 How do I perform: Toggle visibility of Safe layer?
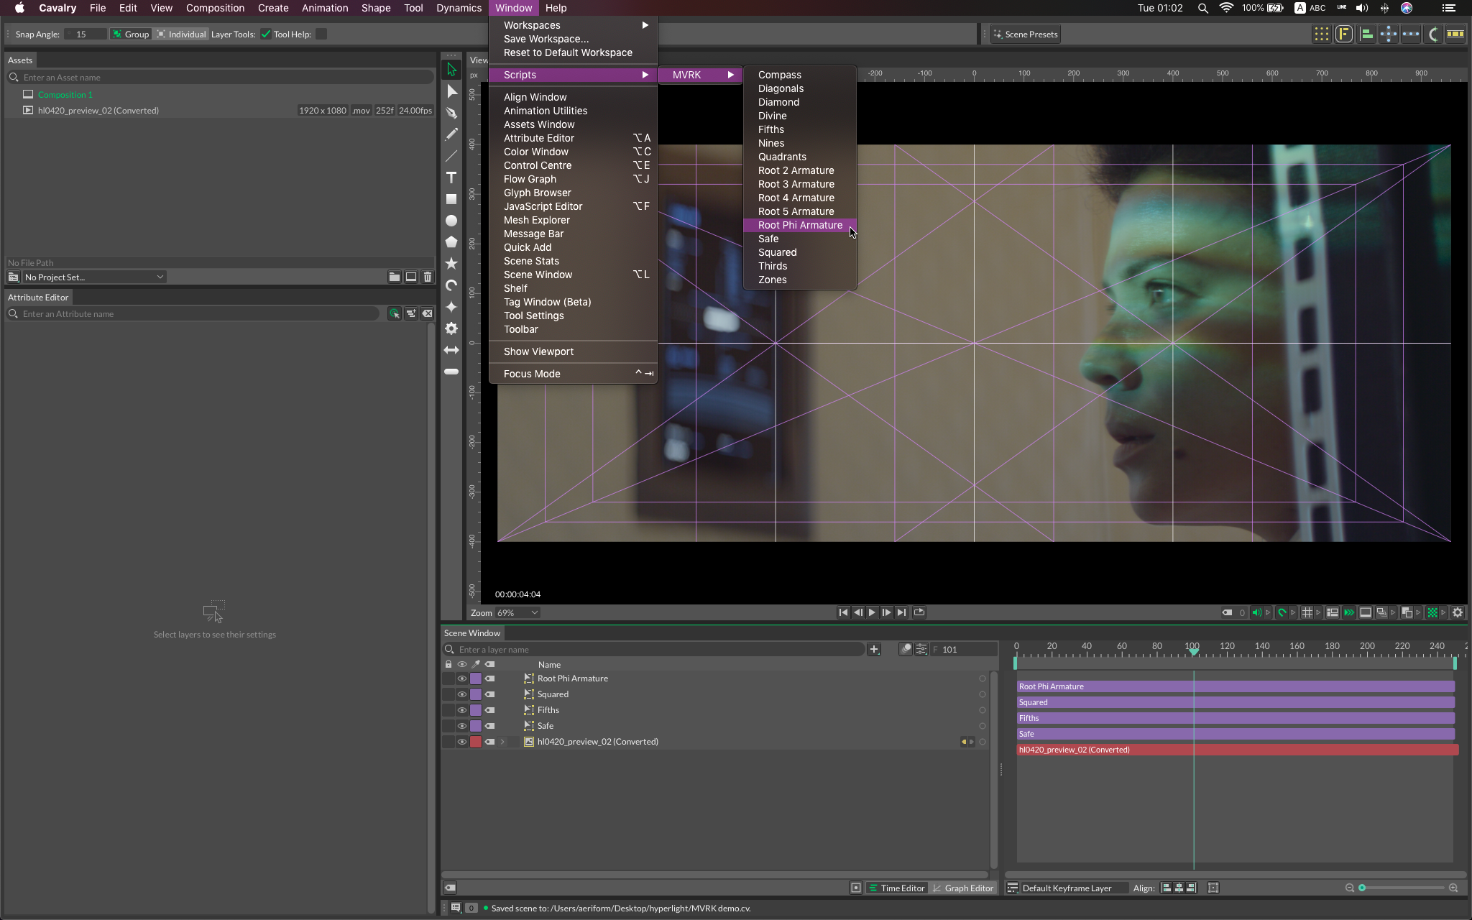click(461, 725)
